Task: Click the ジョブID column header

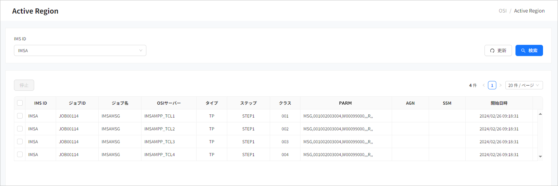Action: 77,103
